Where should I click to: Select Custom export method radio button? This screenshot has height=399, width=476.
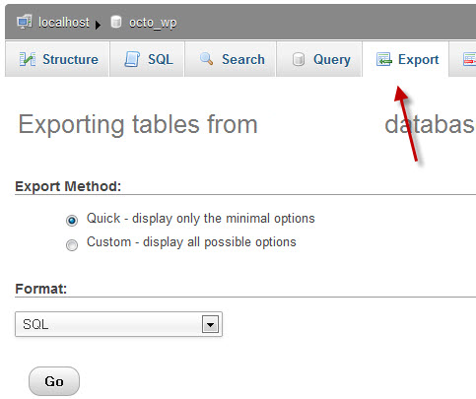point(72,245)
